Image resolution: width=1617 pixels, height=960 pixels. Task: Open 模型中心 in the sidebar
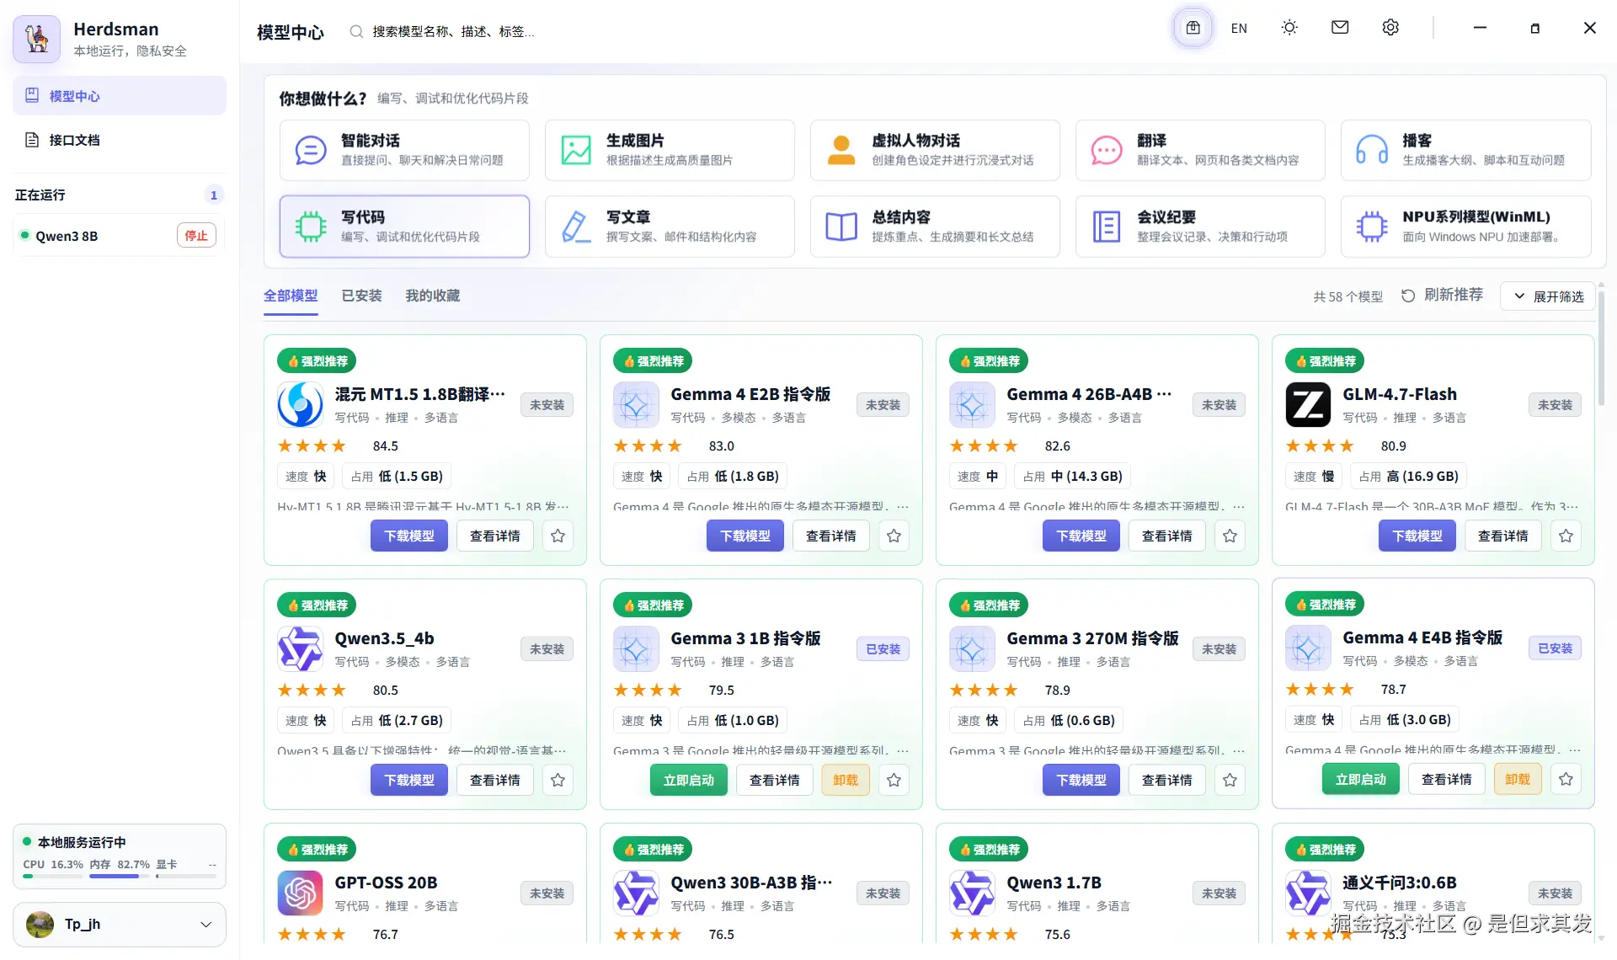(x=120, y=96)
